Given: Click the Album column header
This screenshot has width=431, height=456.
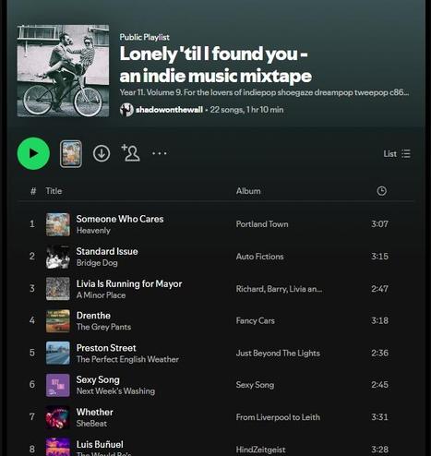Looking at the screenshot, I should pyautogui.click(x=248, y=191).
